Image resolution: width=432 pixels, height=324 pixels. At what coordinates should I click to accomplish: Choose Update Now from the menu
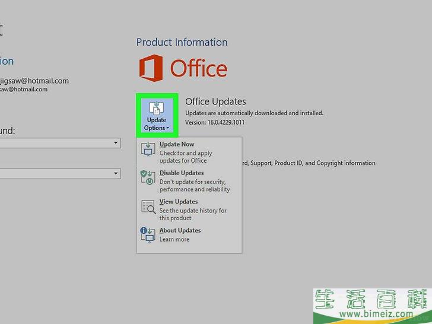click(x=177, y=144)
